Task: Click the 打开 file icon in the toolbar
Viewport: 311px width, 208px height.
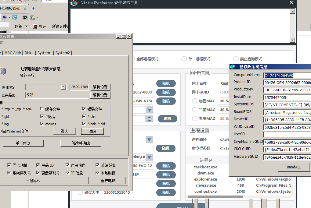Action: point(35,26)
